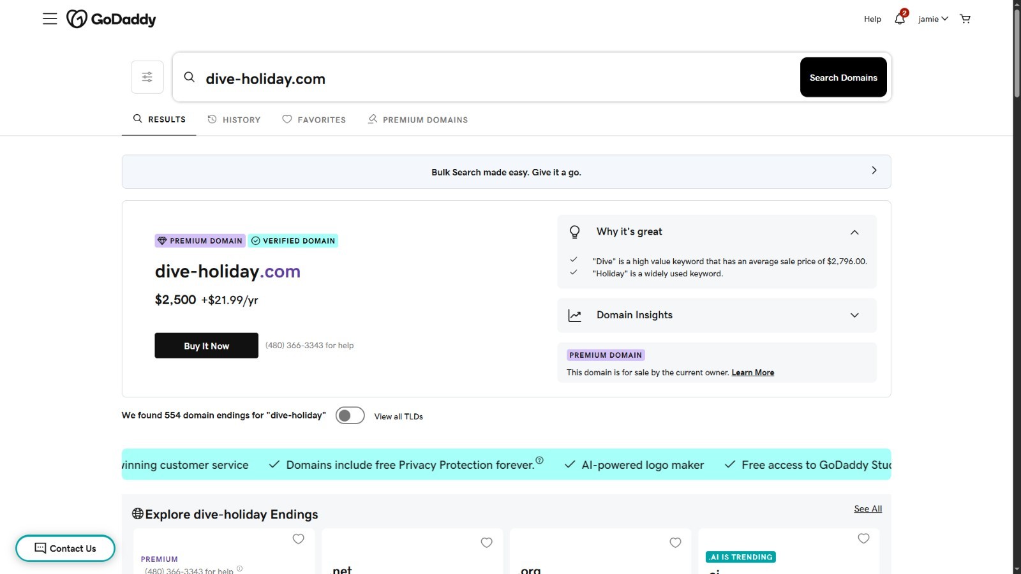The width and height of the screenshot is (1021, 574).
Task: Favorite the .net domain with heart icon
Action: click(486, 542)
